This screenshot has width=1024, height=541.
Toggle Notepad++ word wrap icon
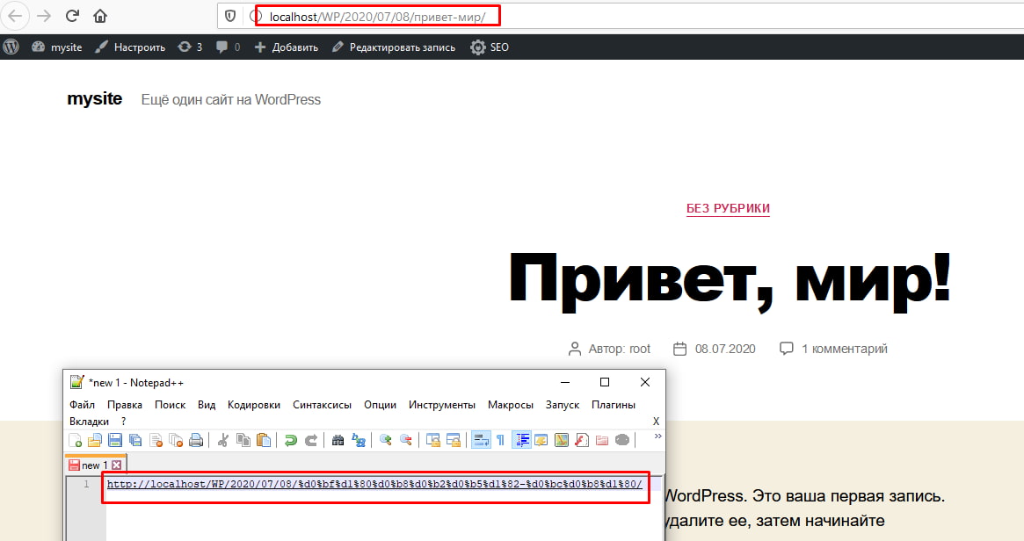[481, 441]
